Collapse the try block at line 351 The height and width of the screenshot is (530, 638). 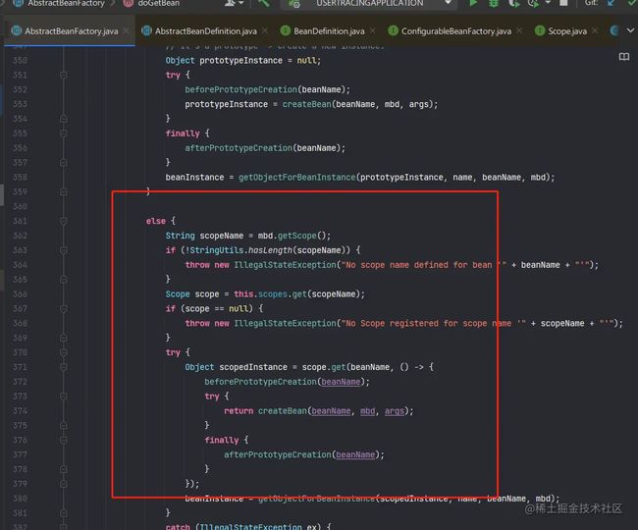tap(64, 75)
